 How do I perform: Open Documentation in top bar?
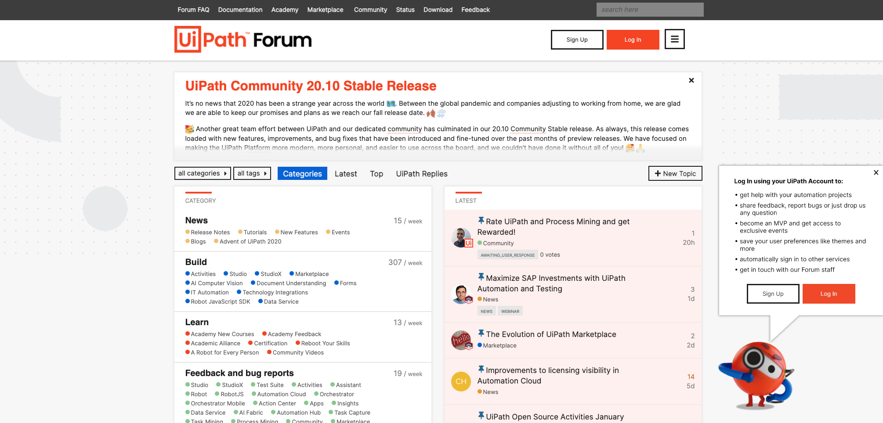pyautogui.click(x=240, y=10)
